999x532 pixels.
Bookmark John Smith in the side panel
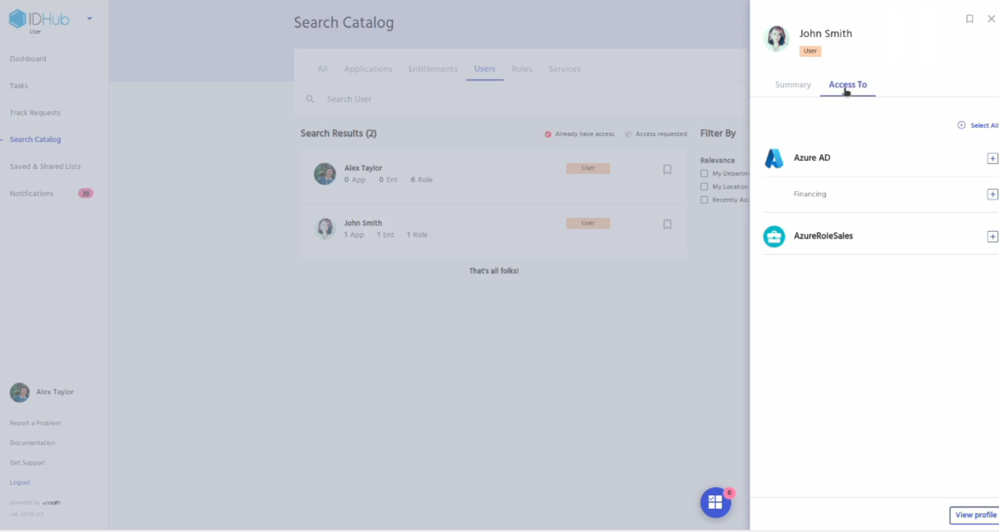pos(969,19)
